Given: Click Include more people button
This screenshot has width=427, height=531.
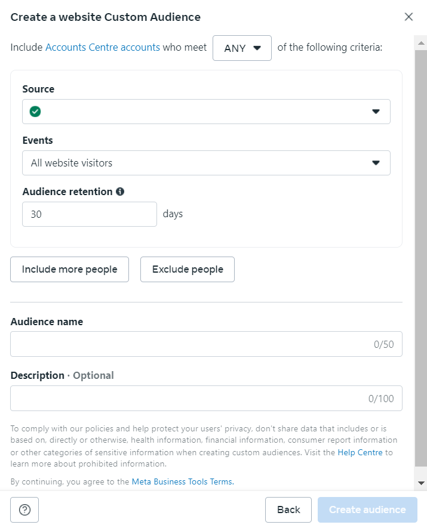Looking at the screenshot, I should tap(69, 269).
